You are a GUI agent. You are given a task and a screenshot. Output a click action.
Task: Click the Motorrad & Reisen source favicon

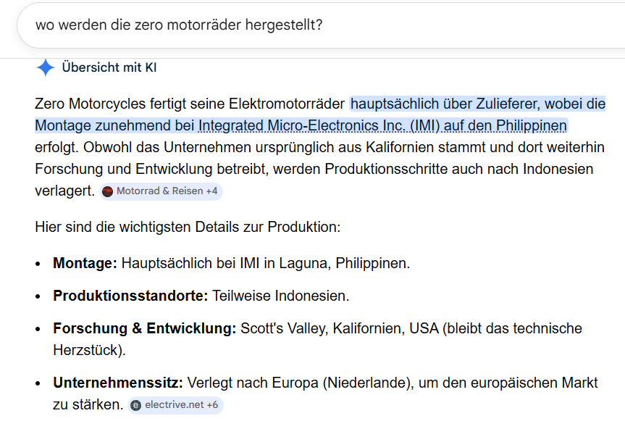(108, 191)
